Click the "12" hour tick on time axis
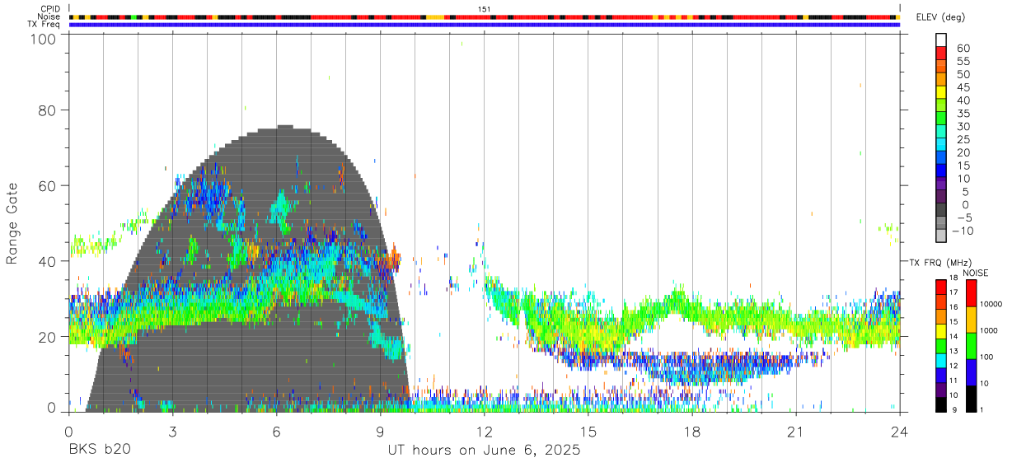This screenshot has width=1012, height=467. point(484,432)
